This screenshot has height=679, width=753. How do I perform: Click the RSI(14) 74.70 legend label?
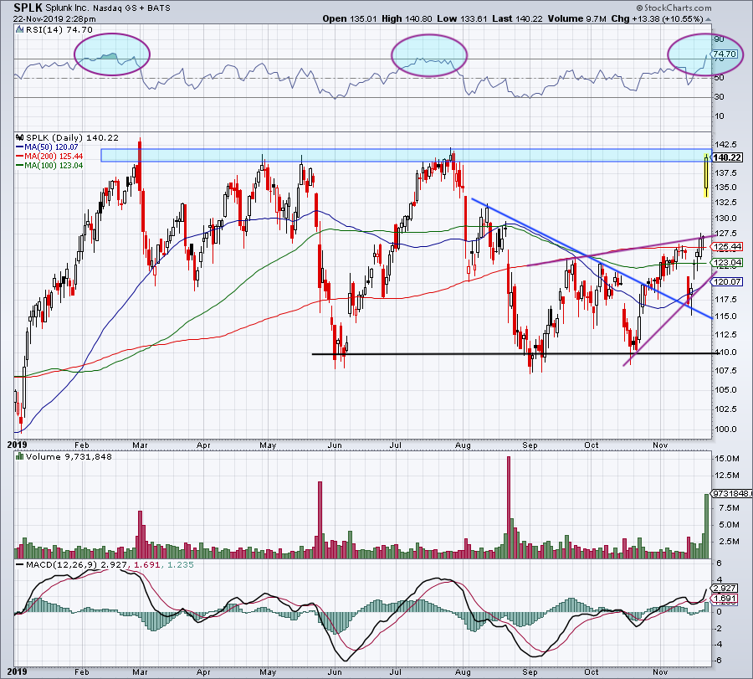(x=59, y=30)
